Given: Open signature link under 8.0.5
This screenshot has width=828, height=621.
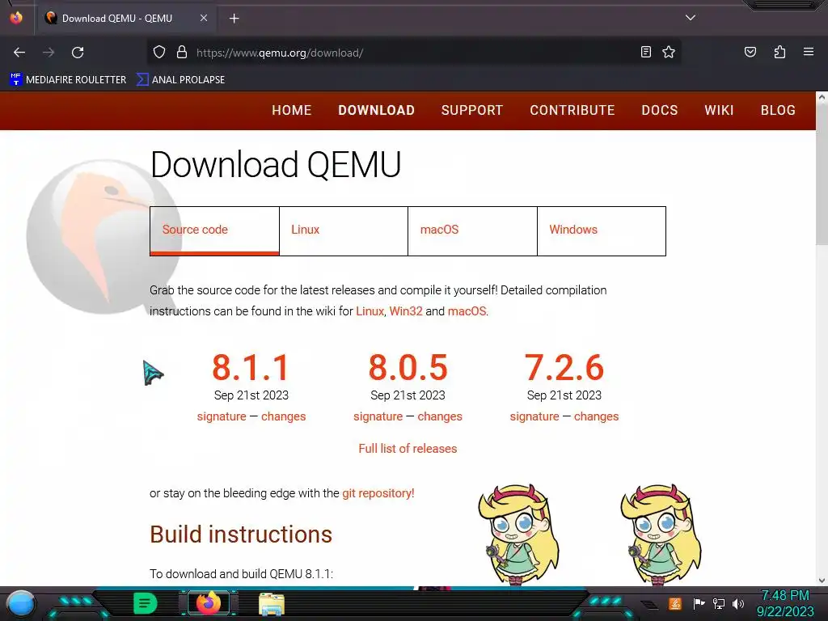Looking at the screenshot, I should tap(378, 416).
